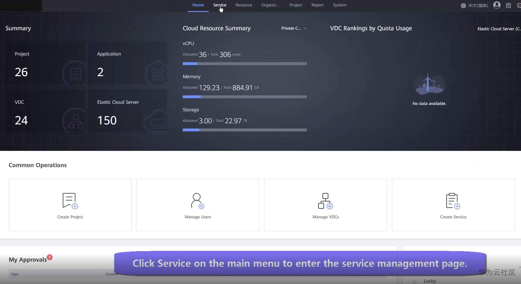Click the No data available message
This screenshot has height=284, width=521.
pos(429,103)
